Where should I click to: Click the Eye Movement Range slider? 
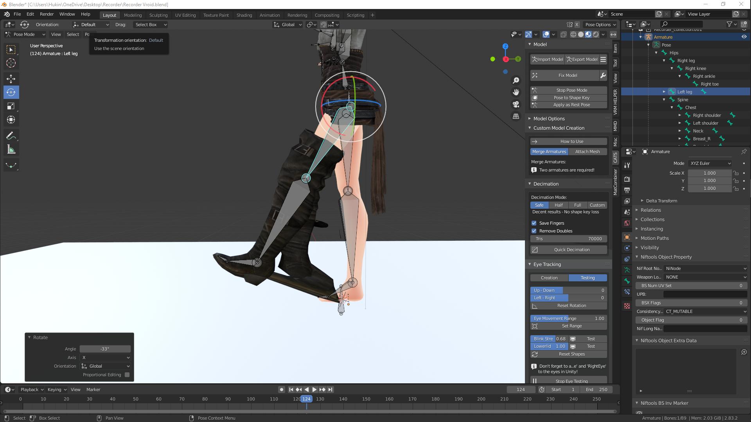(x=569, y=318)
